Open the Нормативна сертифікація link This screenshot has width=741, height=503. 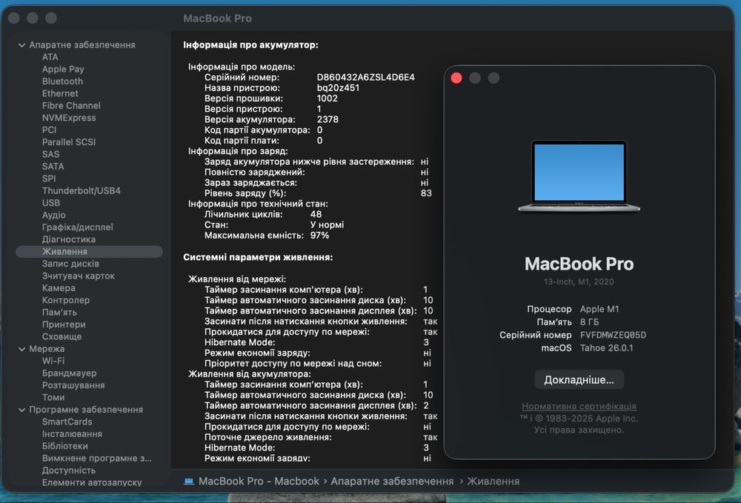(579, 407)
